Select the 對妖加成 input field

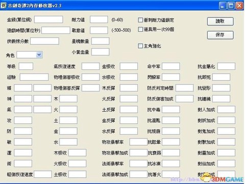(x=226, y=120)
